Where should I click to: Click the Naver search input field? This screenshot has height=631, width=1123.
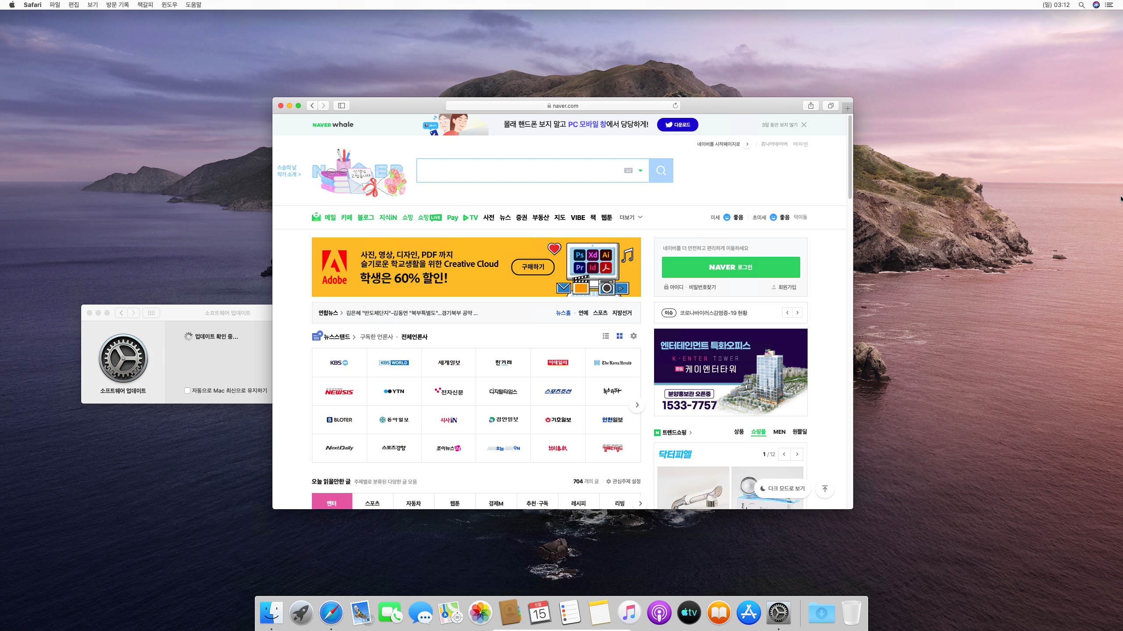[518, 170]
